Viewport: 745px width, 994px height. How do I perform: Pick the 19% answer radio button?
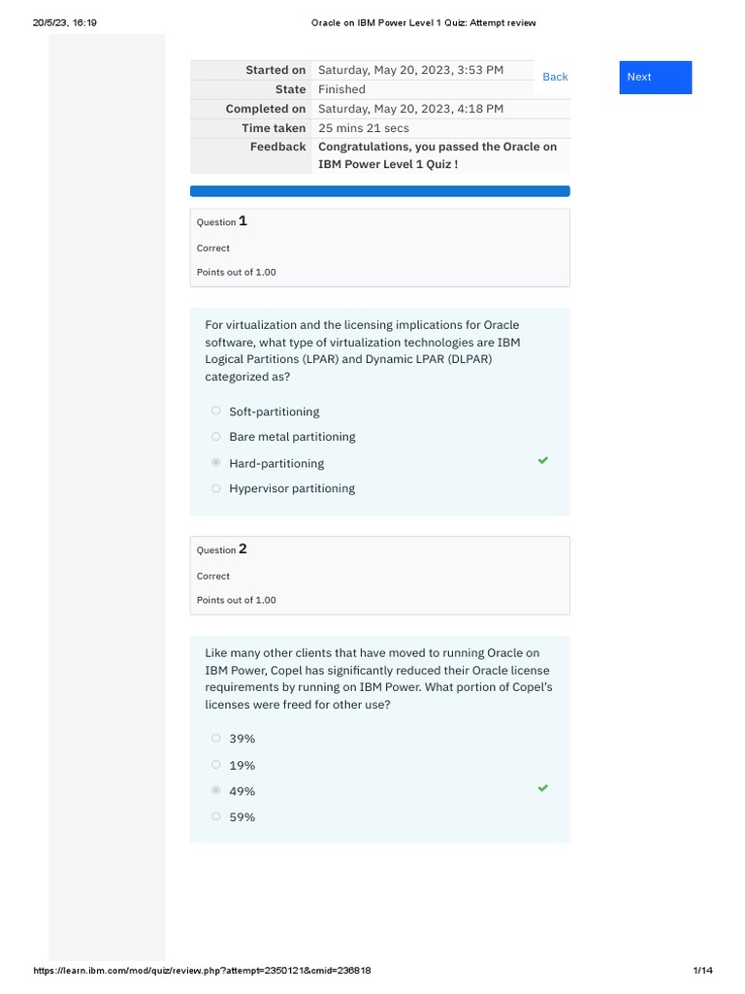click(216, 765)
